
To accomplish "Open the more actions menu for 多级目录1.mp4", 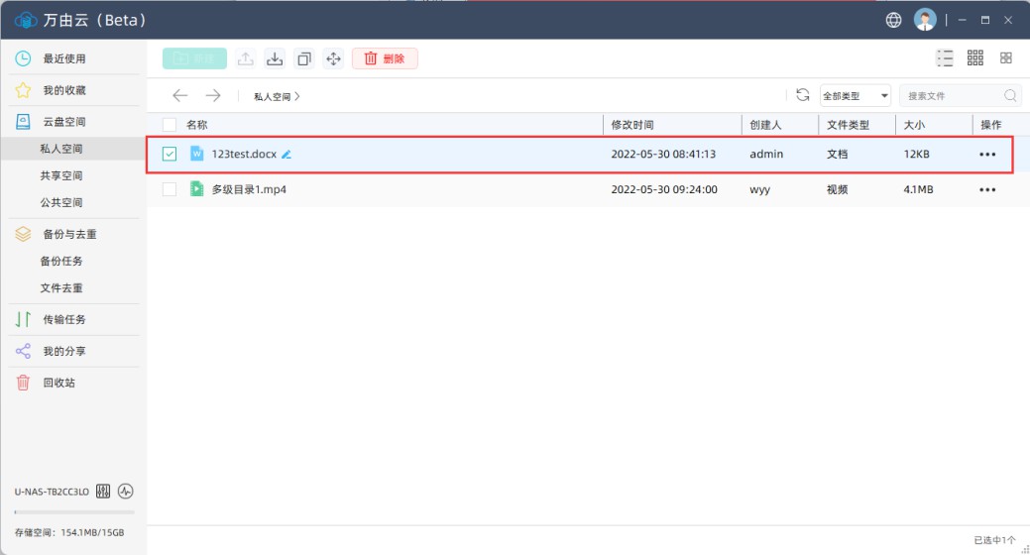I will click(x=987, y=189).
